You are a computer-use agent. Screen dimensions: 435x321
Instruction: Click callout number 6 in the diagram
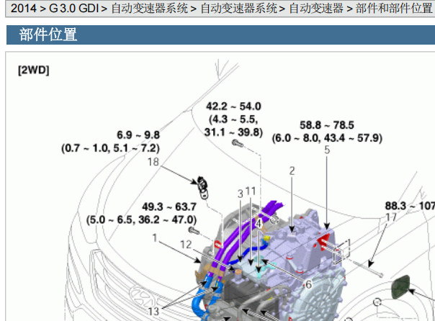click(x=308, y=284)
